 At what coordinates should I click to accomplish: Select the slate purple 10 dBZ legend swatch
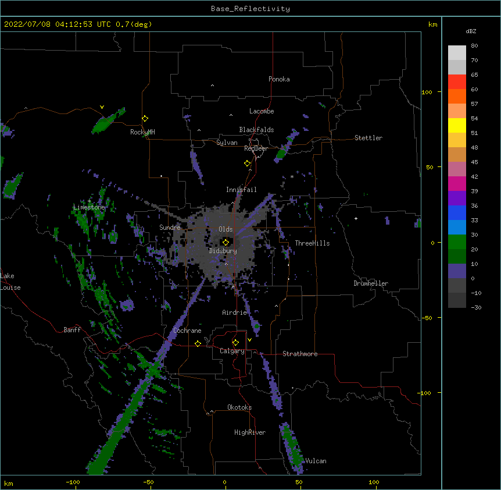coord(457,271)
